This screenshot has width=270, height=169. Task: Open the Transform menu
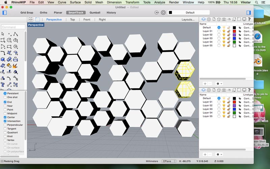click(132, 2)
